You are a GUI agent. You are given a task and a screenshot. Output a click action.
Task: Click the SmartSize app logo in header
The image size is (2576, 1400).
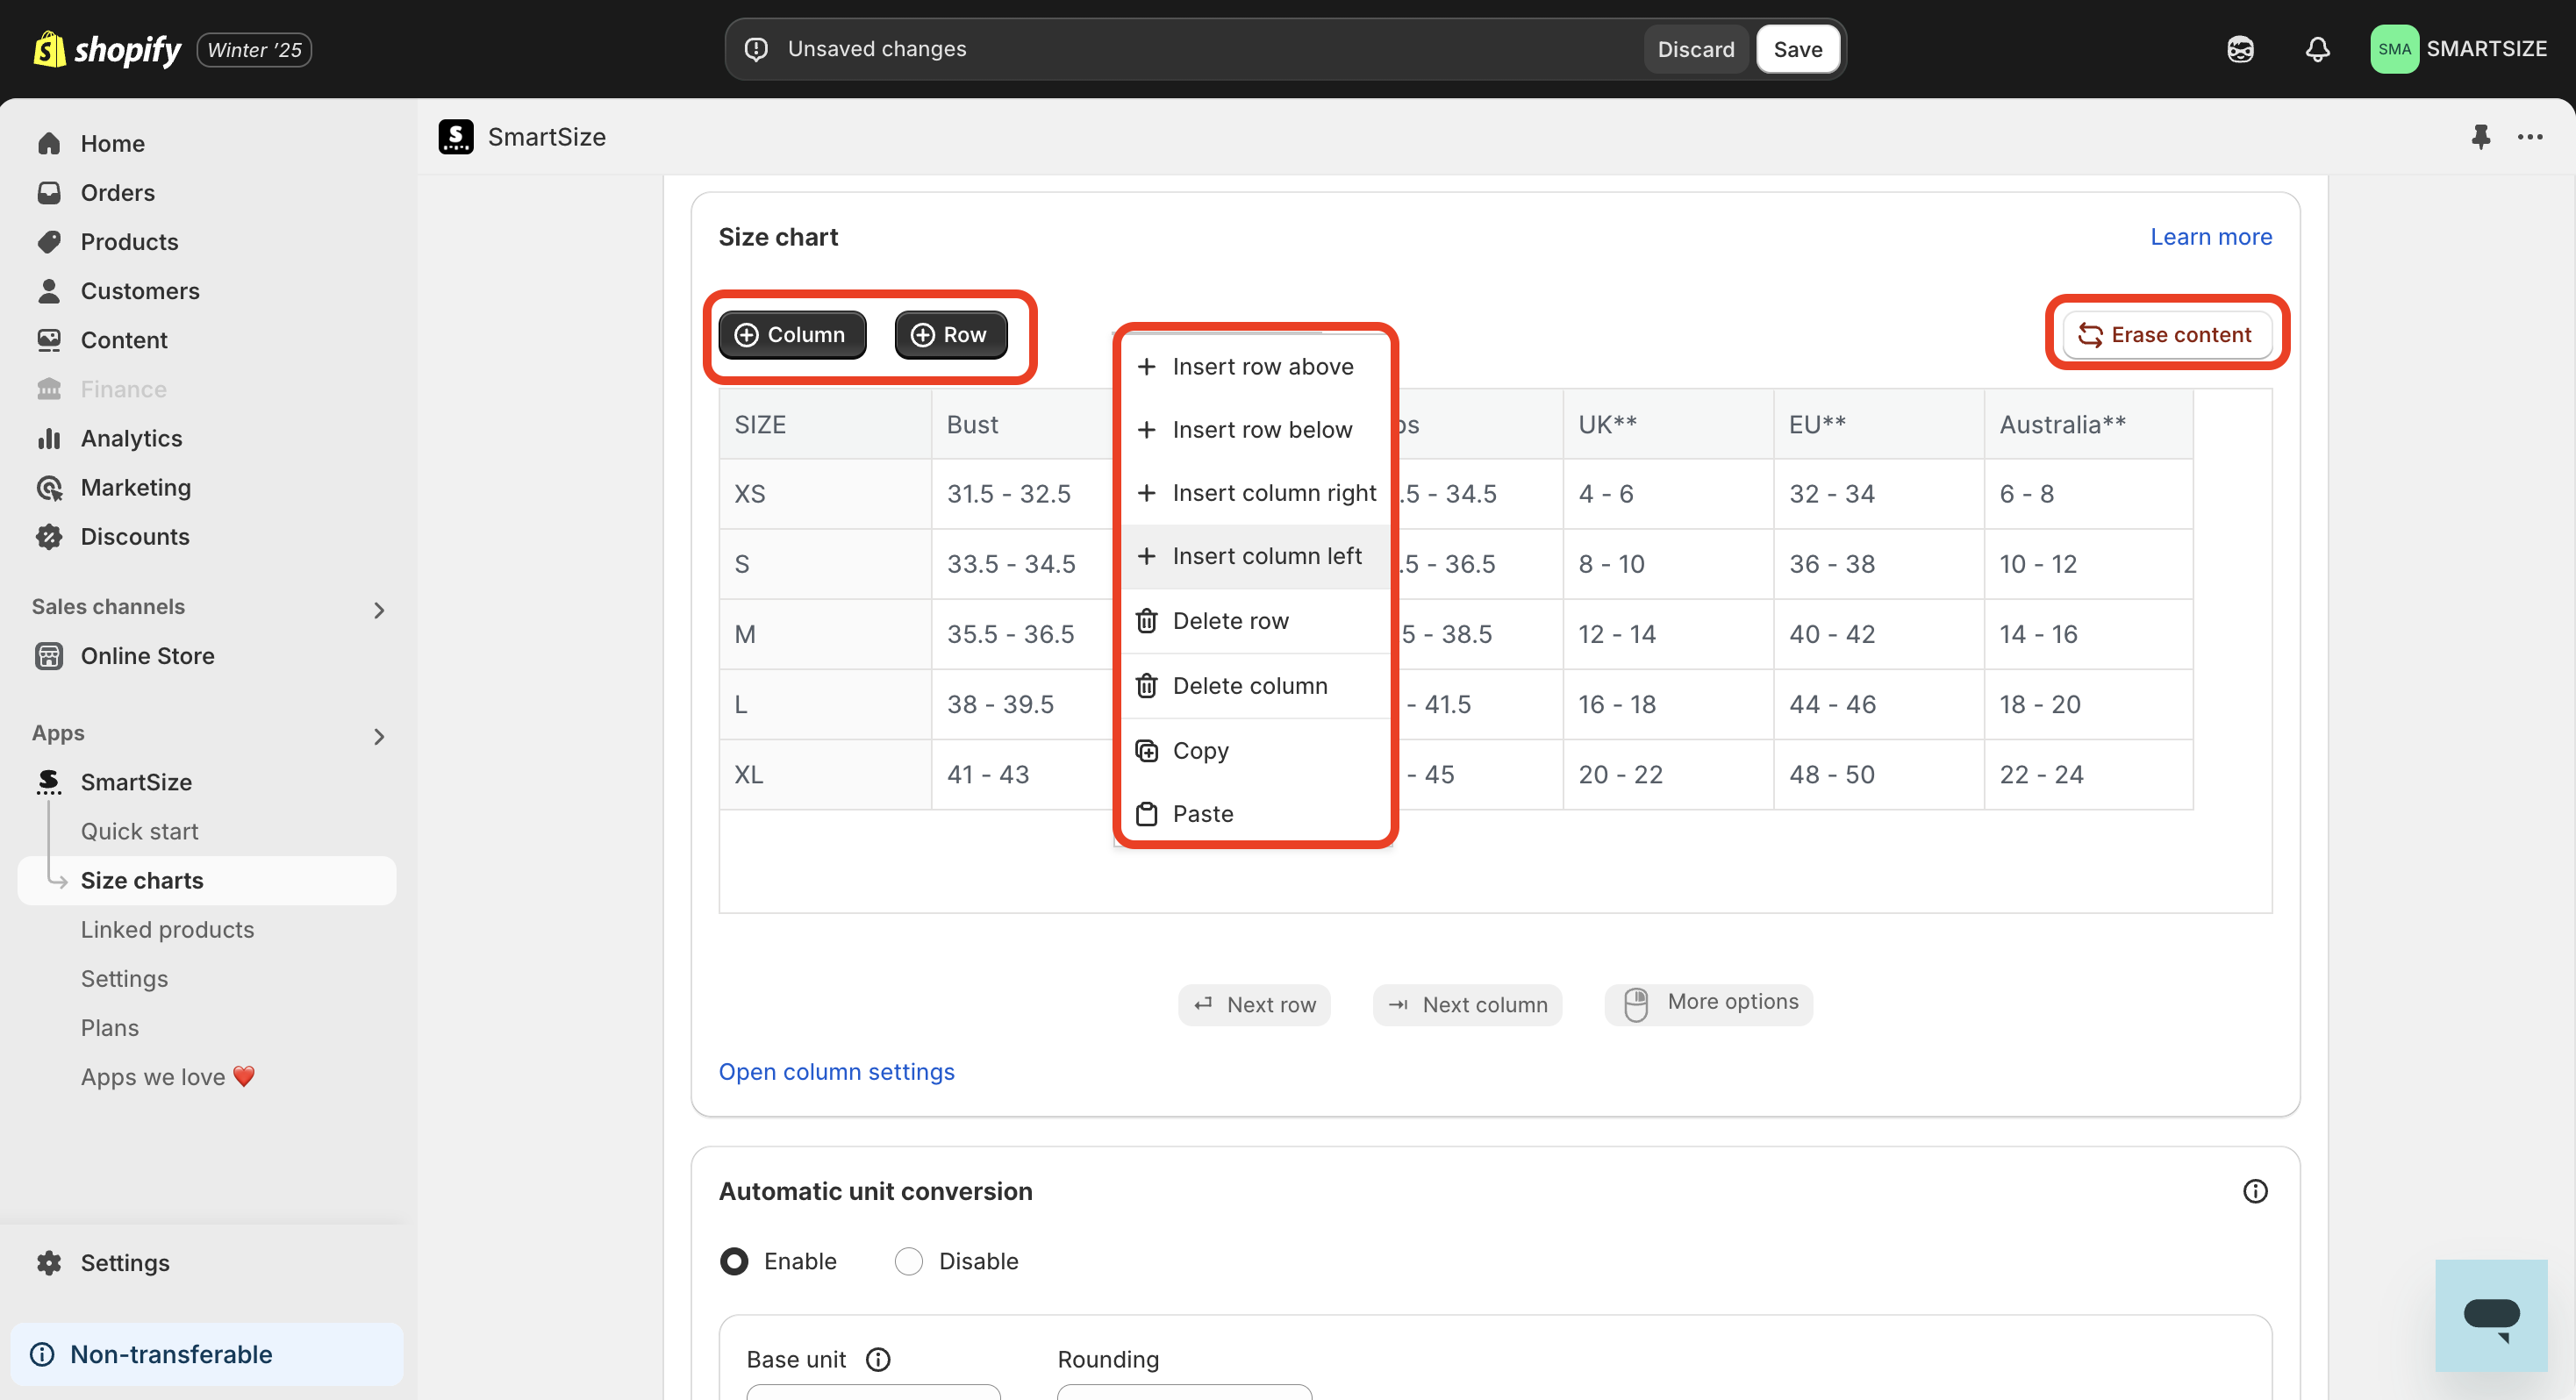coord(456,137)
